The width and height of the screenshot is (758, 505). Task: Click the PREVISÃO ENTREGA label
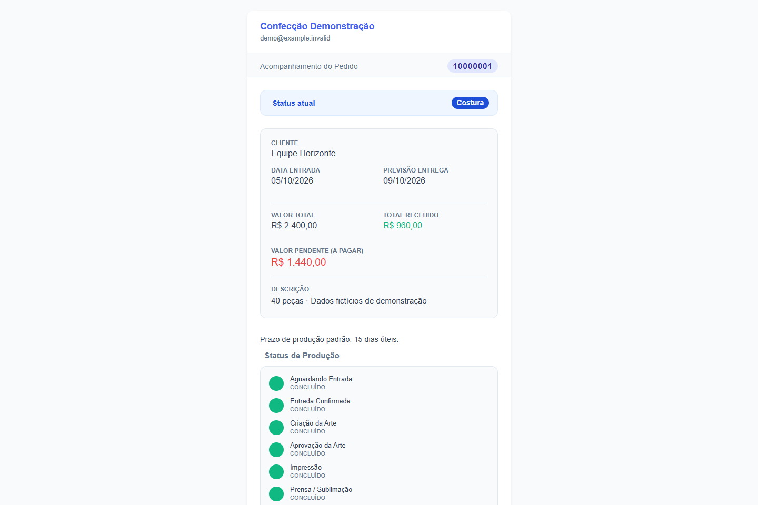(416, 170)
